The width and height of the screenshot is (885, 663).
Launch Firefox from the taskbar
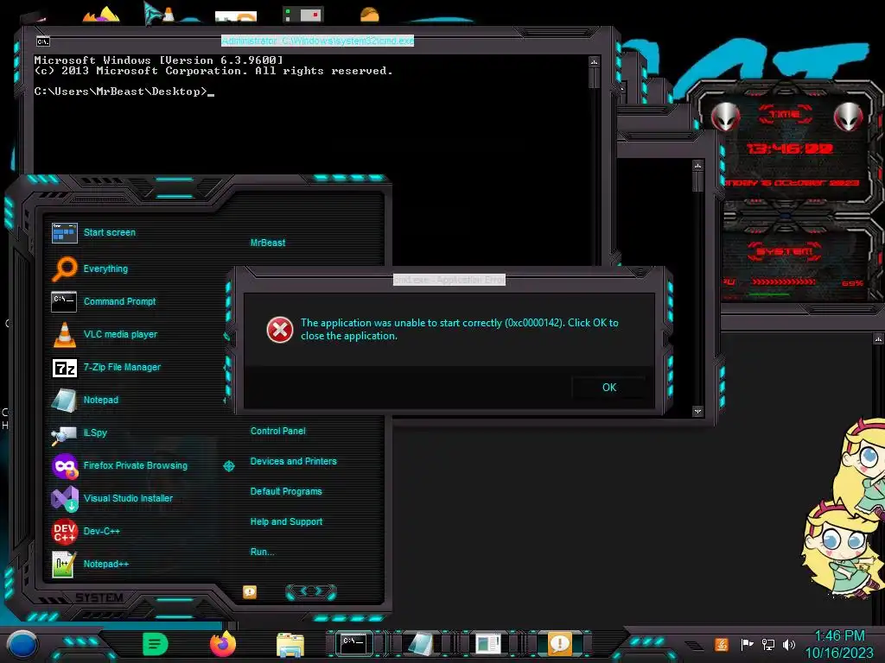[223, 644]
